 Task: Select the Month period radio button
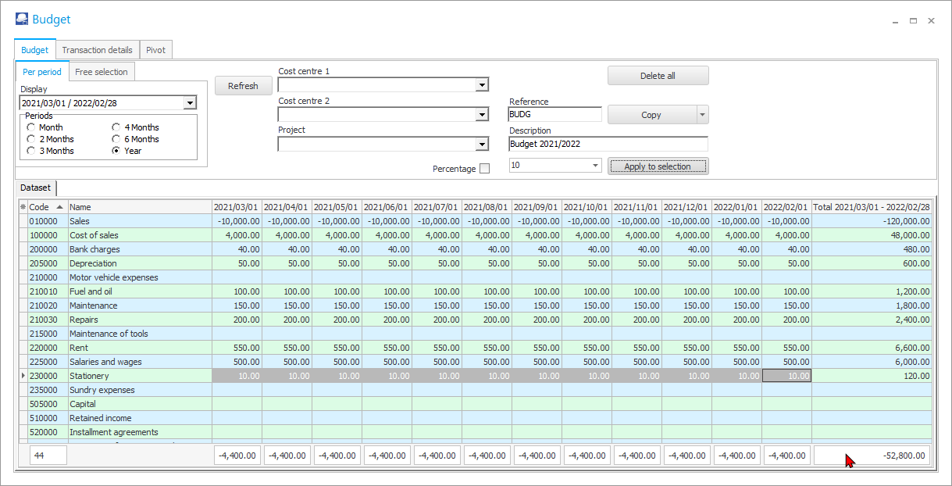point(31,127)
